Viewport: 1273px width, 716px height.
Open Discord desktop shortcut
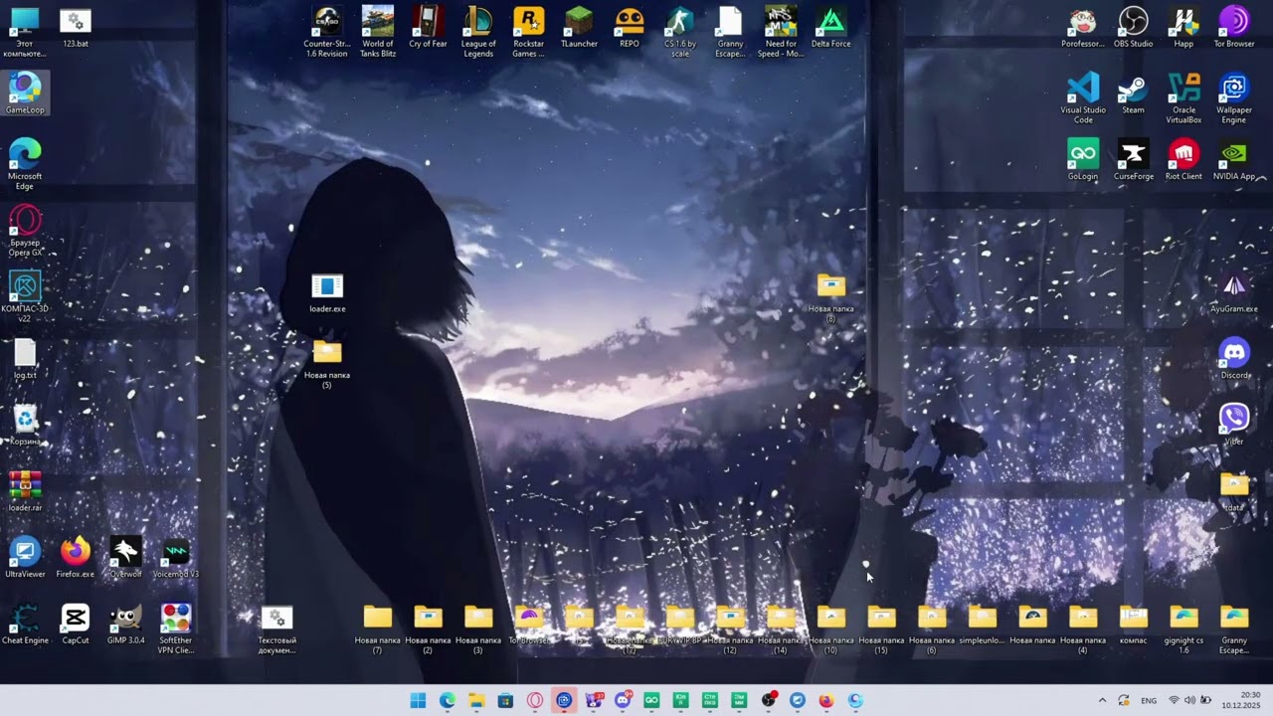click(1234, 359)
